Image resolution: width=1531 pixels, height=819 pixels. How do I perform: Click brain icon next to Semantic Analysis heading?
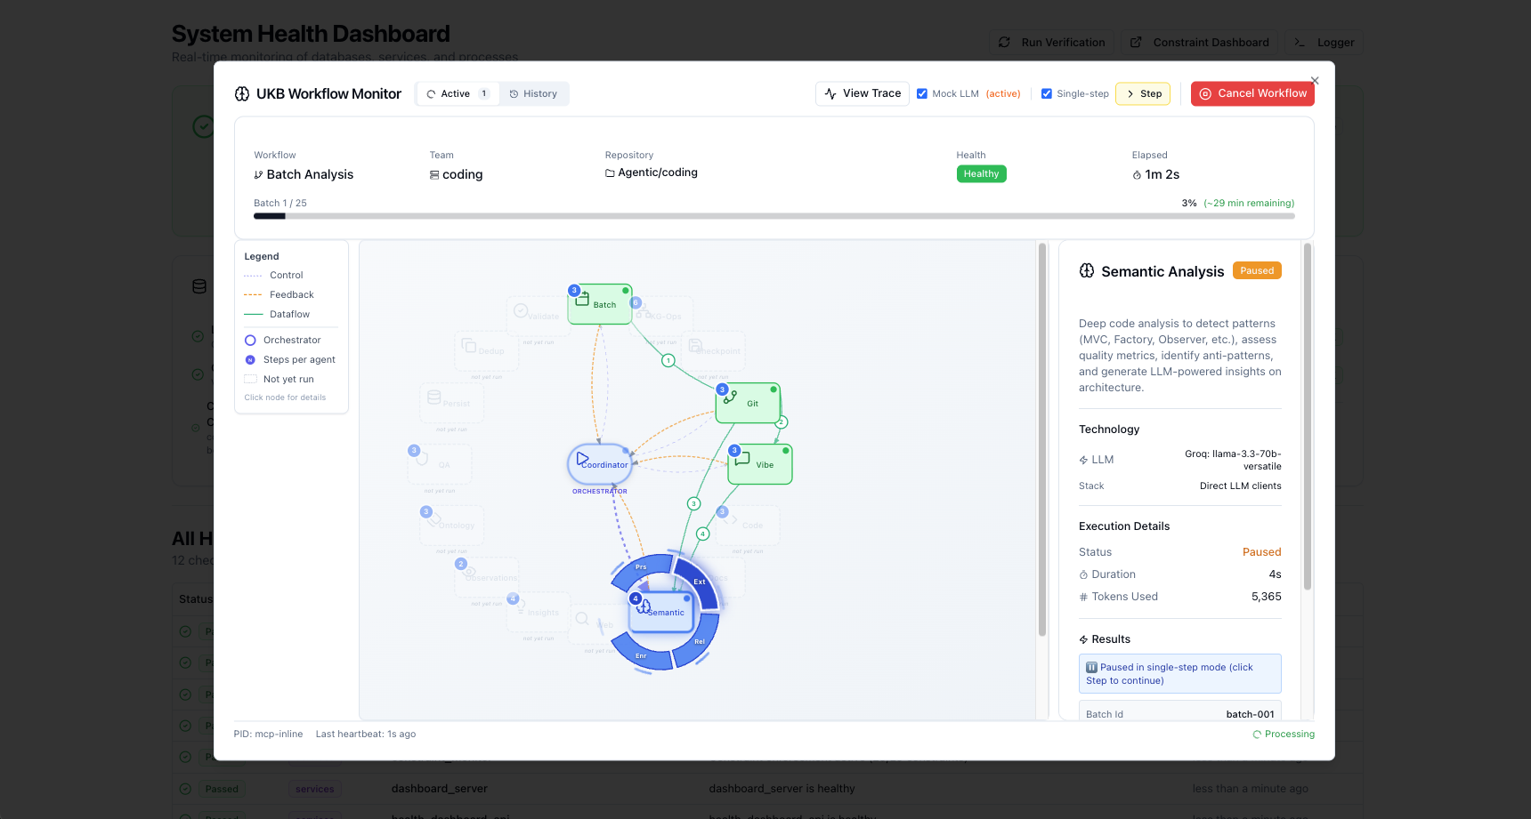[1087, 271]
